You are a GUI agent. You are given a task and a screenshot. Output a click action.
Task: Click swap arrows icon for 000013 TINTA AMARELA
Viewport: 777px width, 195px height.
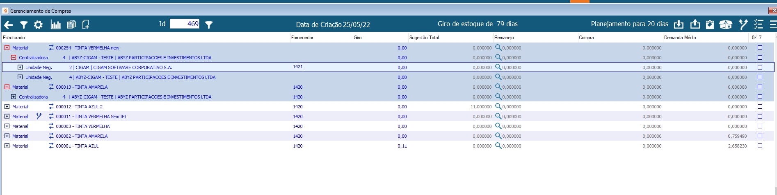tap(51, 87)
